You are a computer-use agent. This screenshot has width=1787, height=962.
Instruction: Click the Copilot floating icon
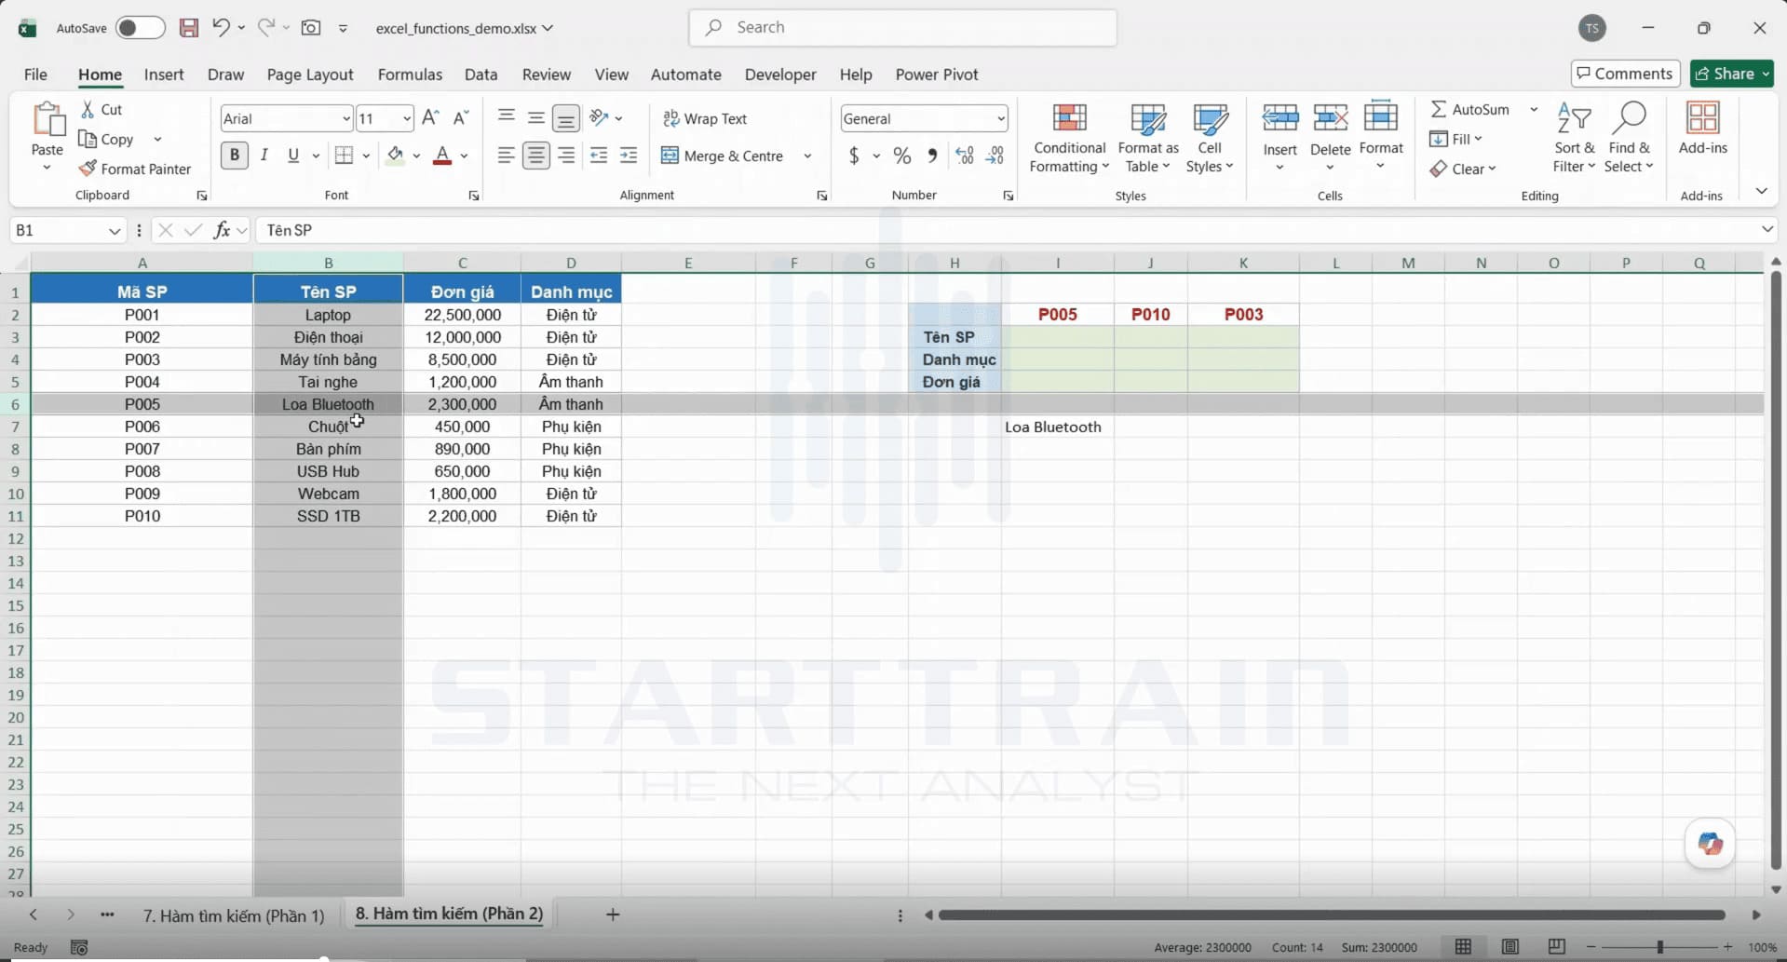[1710, 844]
